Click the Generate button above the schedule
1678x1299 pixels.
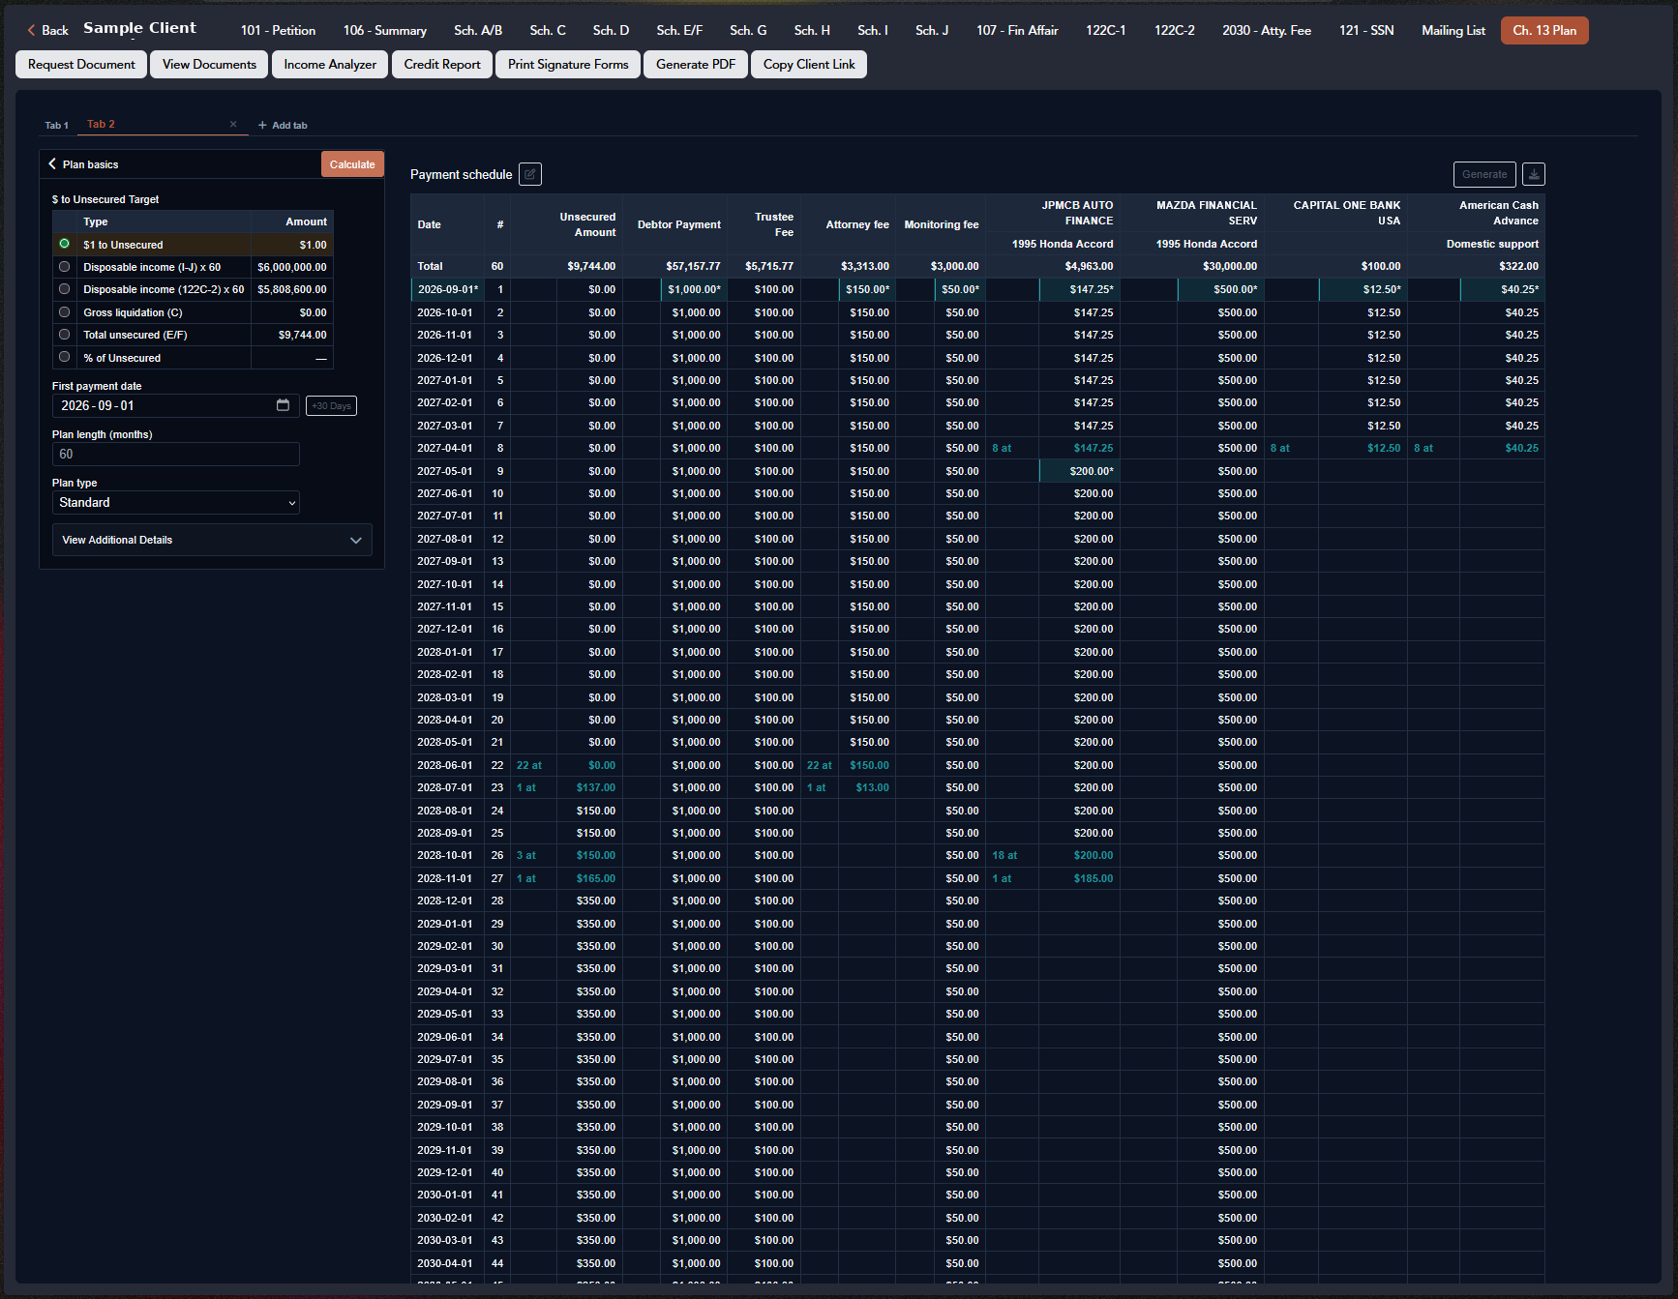1484,174
